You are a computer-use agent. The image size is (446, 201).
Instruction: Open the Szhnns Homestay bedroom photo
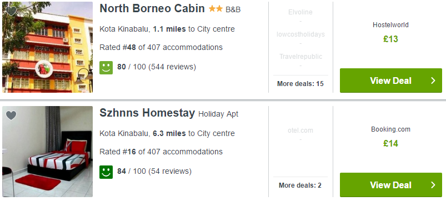point(48,152)
